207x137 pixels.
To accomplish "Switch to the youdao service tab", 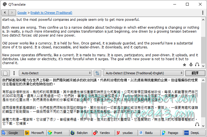I will pos(126,133).
